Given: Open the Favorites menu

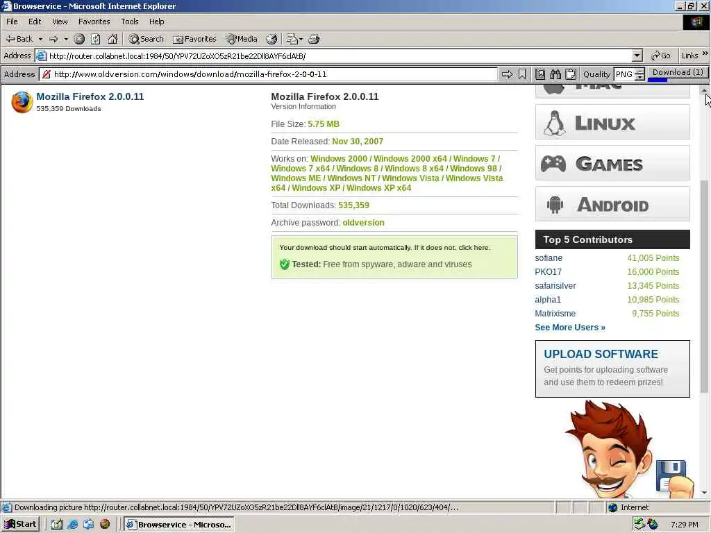Looking at the screenshot, I should (x=94, y=22).
